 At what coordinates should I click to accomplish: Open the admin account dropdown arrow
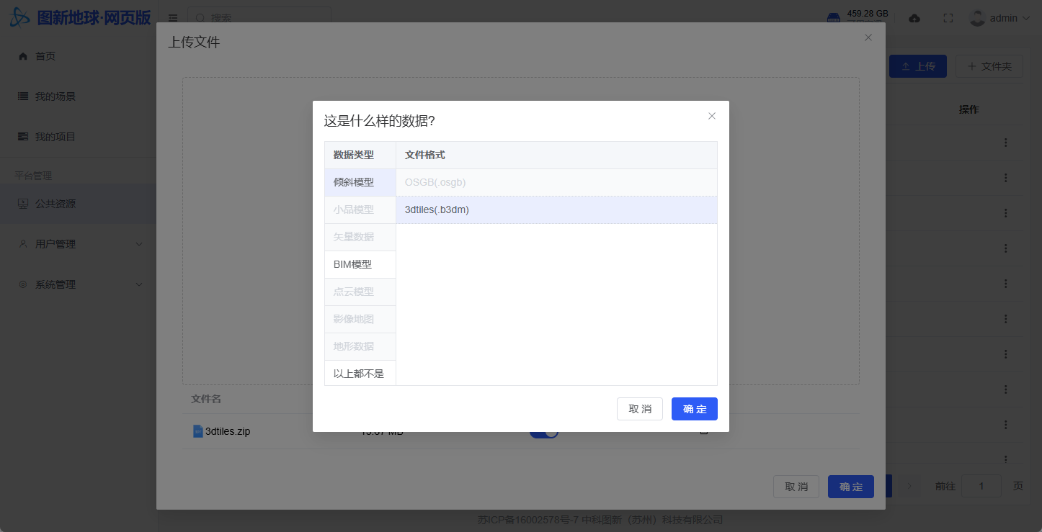pos(1026,18)
